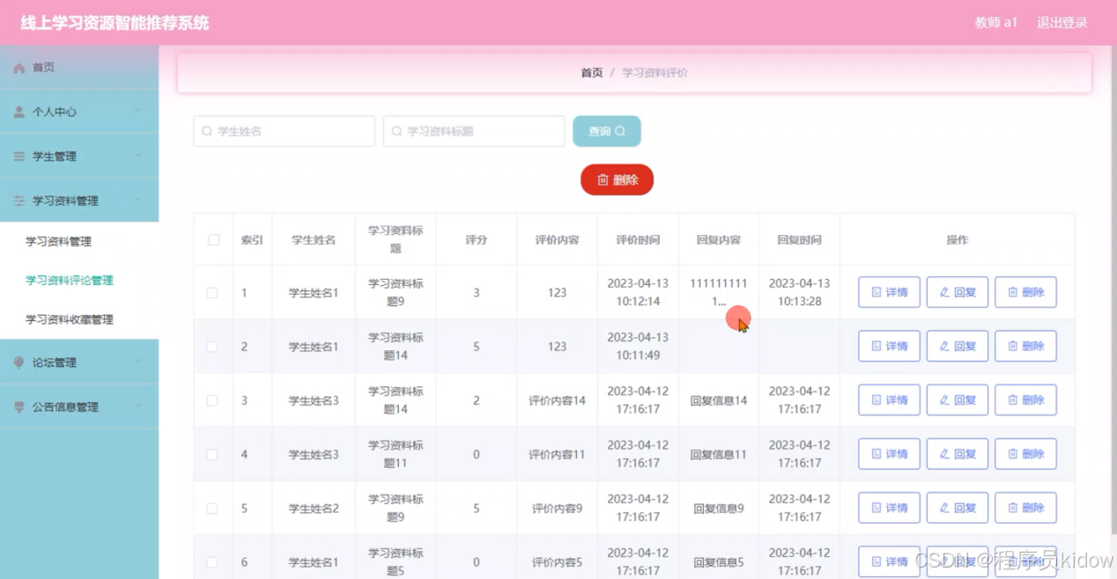Click the list icon beside 学生管理
The height and width of the screenshot is (579, 1117).
point(19,157)
